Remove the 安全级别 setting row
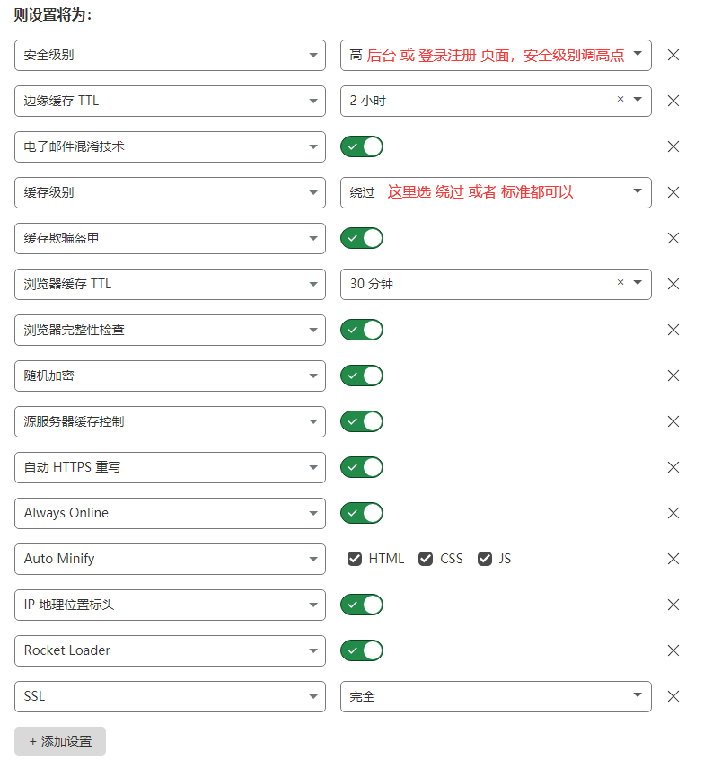The width and height of the screenshot is (704, 760). [x=673, y=56]
